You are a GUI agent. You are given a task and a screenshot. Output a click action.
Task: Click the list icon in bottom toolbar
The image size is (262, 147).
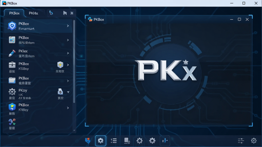pyautogui.click(x=114, y=141)
